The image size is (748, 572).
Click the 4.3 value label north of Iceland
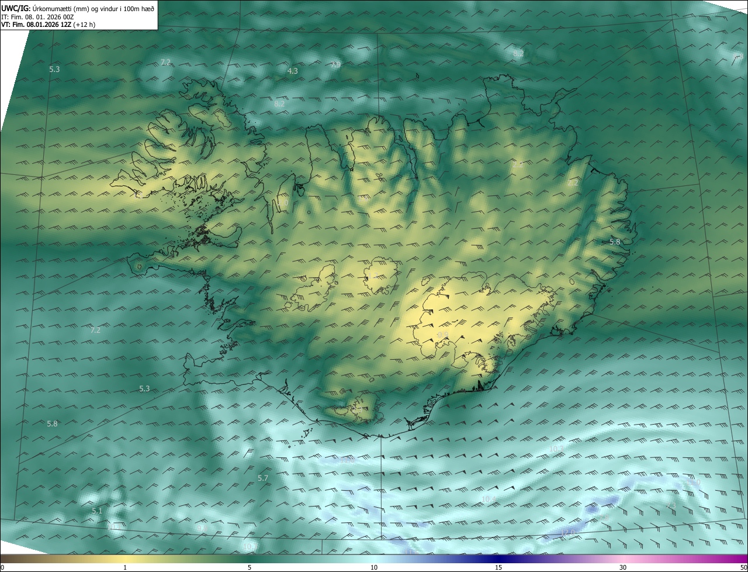[293, 71]
